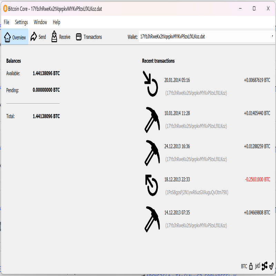This screenshot has height=276, width=276.
Task: Select the 20.01.2014 05:16 transaction date
Action: pyautogui.click(x=177, y=80)
